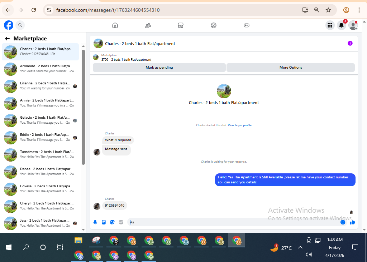Go to the Facebook Home tab

pyautogui.click(x=115, y=25)
